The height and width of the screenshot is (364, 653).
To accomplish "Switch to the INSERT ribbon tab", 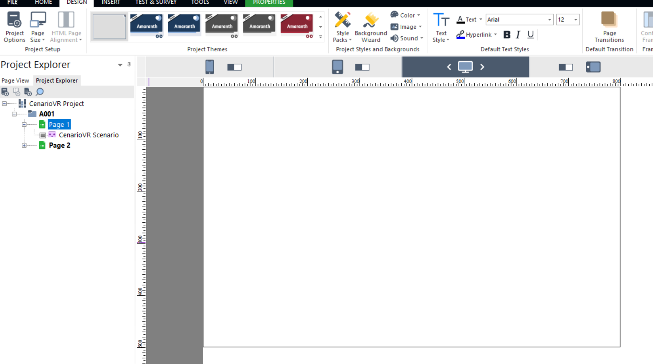I will 111,3.
